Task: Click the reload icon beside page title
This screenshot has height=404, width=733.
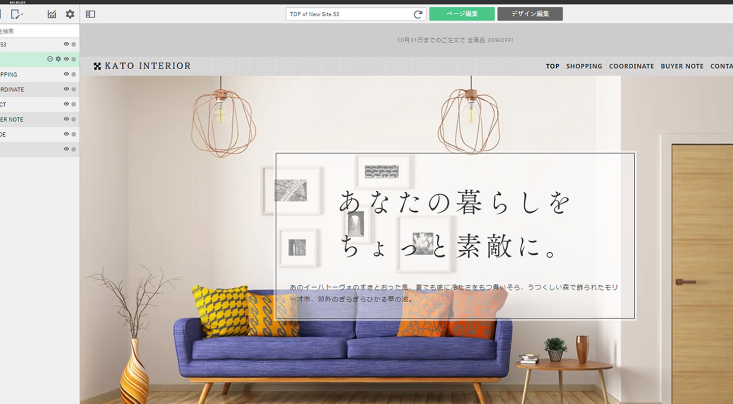Action: point(418,14)
